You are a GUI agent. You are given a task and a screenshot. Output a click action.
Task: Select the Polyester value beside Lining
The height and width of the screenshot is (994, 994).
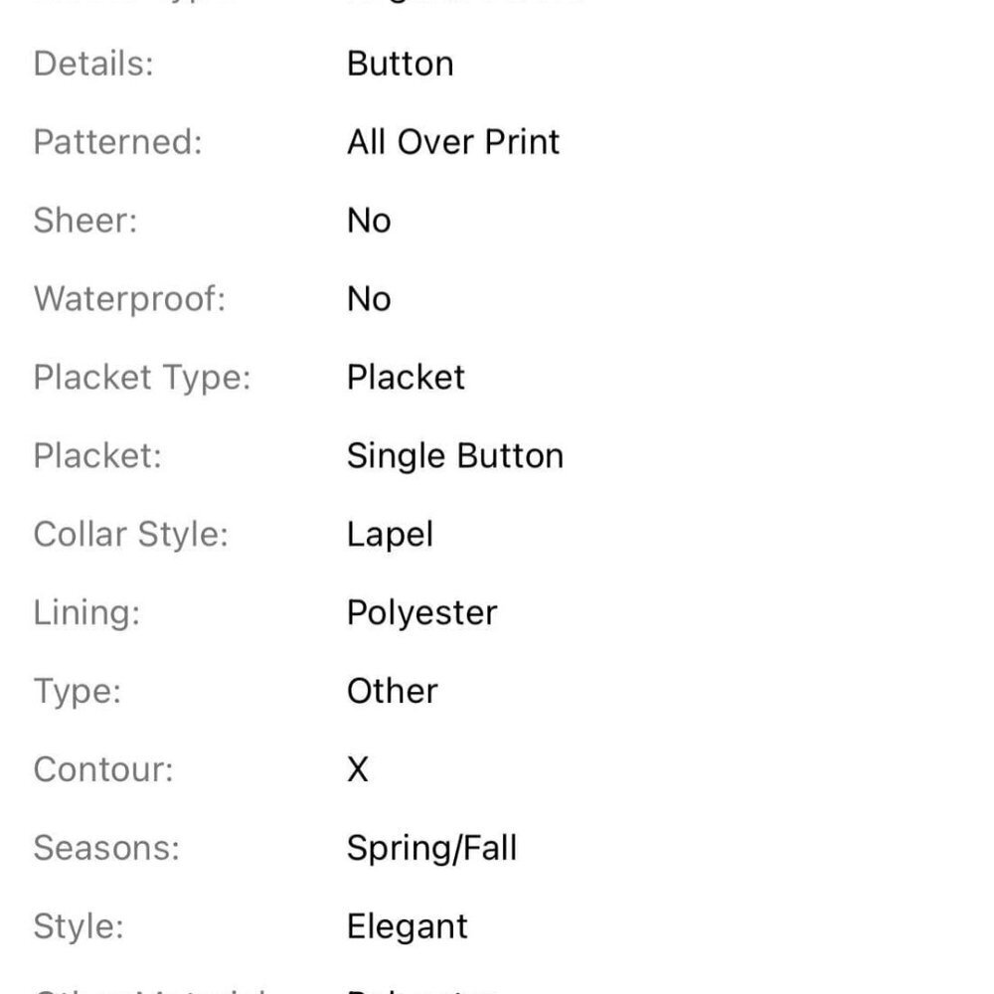point(421,613)
